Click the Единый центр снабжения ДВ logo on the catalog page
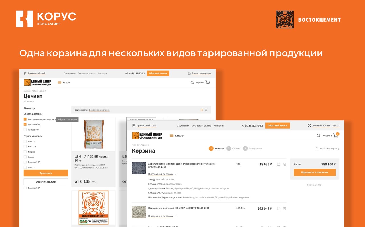 (x=37, y=82)
